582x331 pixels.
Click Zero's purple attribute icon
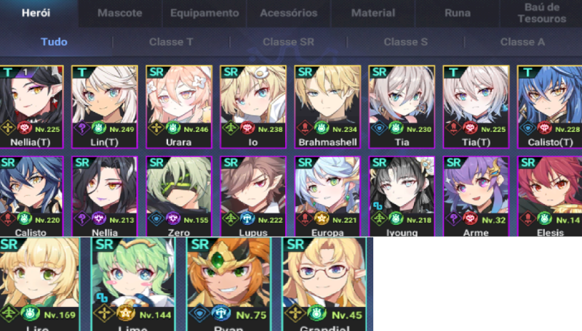(x=173, y=218)
